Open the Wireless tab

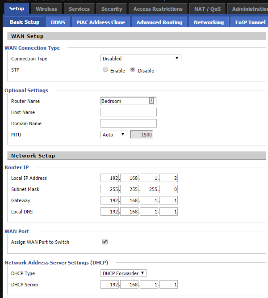point(46,9)
